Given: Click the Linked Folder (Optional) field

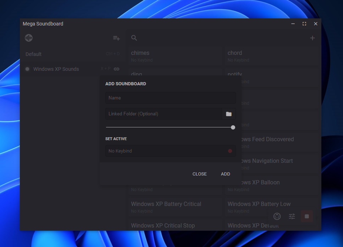Looking at the screenshot, I should point(164,114).
